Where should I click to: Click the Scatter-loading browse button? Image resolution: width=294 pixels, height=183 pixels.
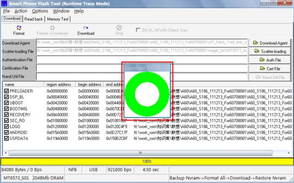(x=270, y=51)
